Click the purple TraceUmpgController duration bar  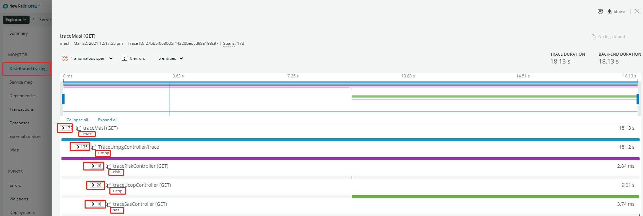coord(350,159)
